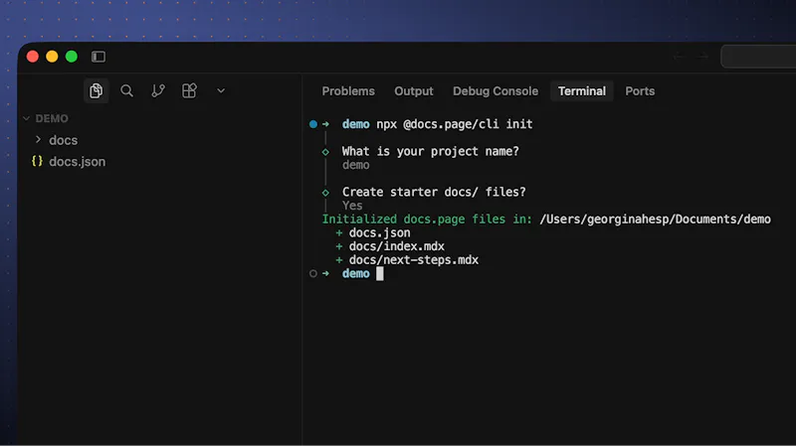Switch to the Debug Console tab

[x=496, y=91]
